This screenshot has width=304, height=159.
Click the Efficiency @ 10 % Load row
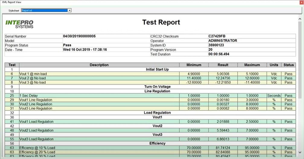(x=37, y=148)
